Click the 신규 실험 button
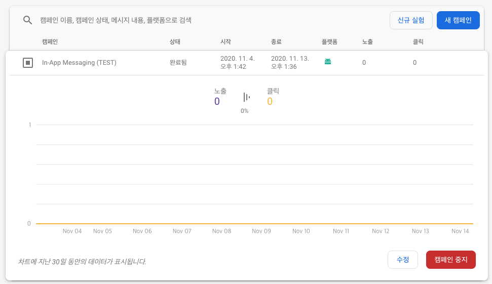Image resolution: width=492 pixels, height=284 pixels. [x=411, y=20]
